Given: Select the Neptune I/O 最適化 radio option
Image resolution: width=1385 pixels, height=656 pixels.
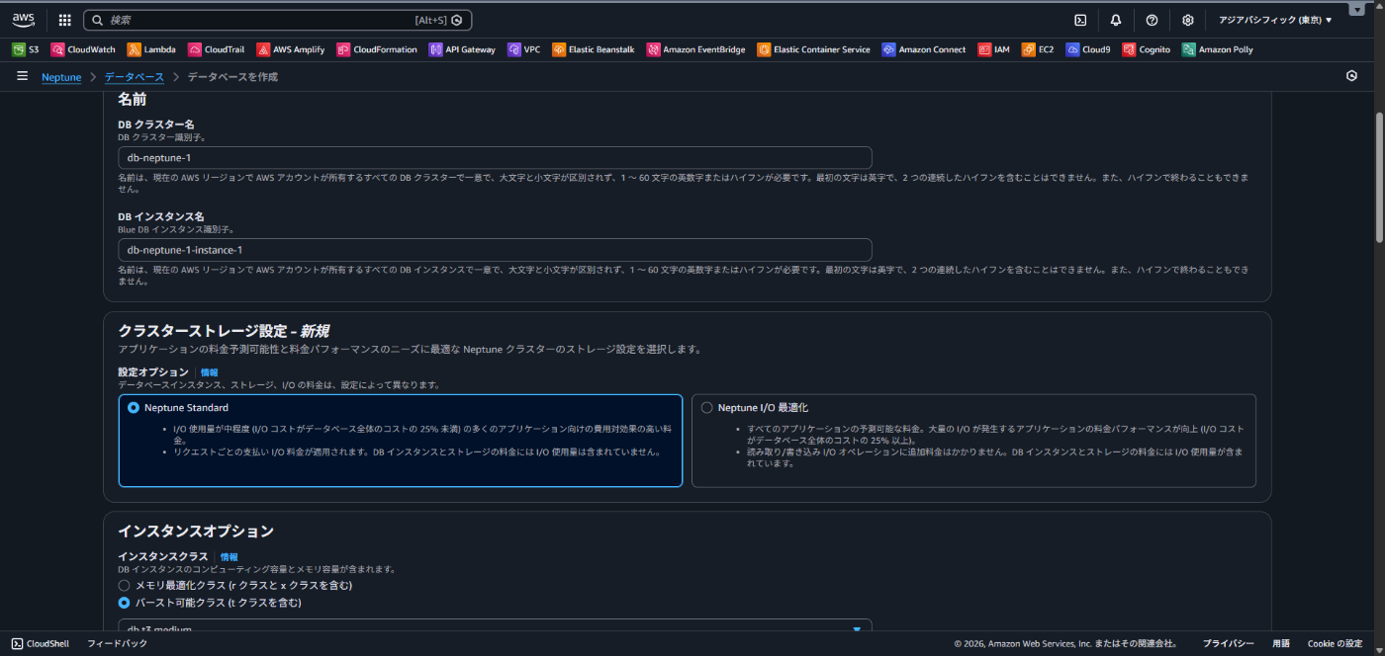Looking at the screenshot, I should coord(706,408).
